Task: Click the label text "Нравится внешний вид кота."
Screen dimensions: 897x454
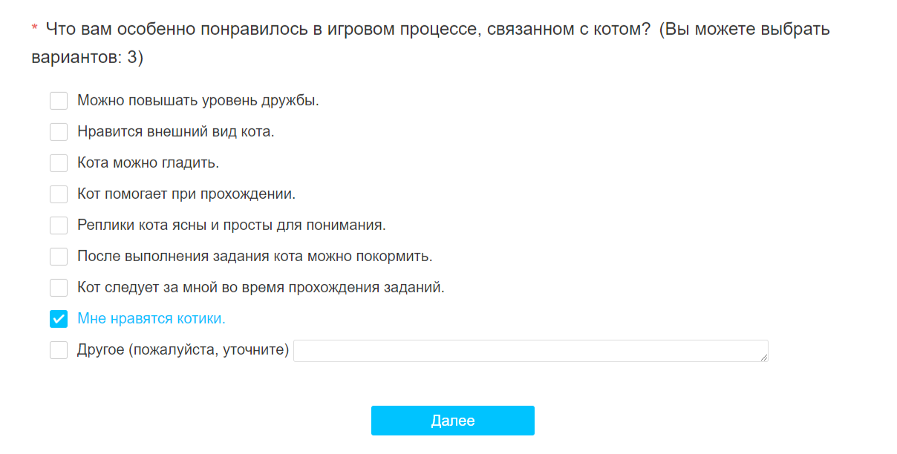Action: [176, 132]
